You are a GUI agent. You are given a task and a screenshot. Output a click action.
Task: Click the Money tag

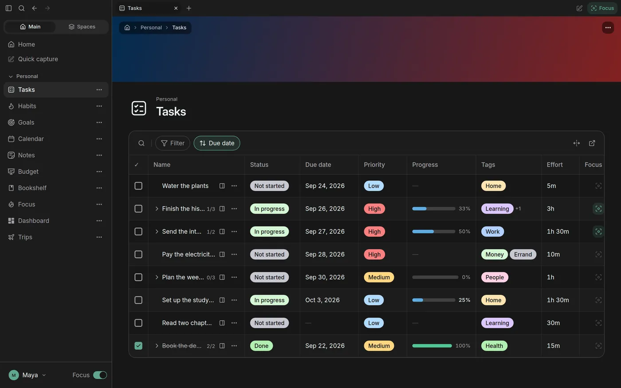pos(495,255)
